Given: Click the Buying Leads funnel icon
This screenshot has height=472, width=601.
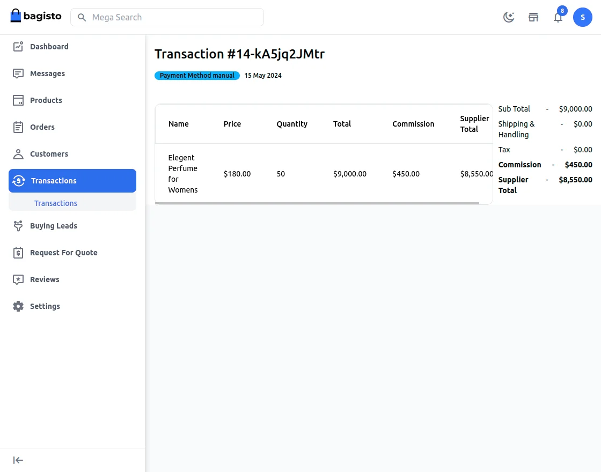Looking at the screenshot, I should 18,226.
